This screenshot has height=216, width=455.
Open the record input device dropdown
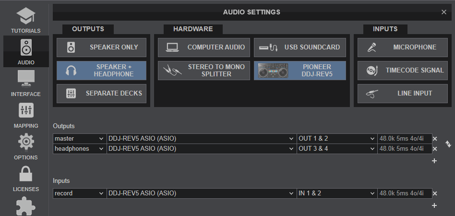coord(201,193)
